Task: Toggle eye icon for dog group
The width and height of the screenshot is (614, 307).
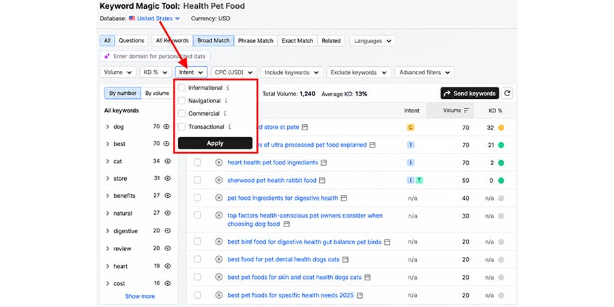Action: coord(168,126)
